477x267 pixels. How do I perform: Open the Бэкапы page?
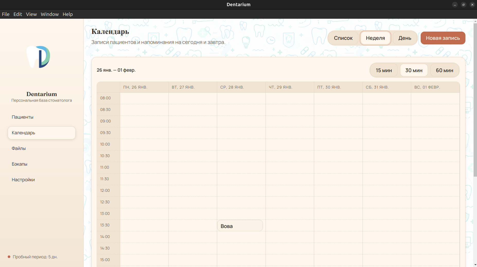[x=20, y=164]
